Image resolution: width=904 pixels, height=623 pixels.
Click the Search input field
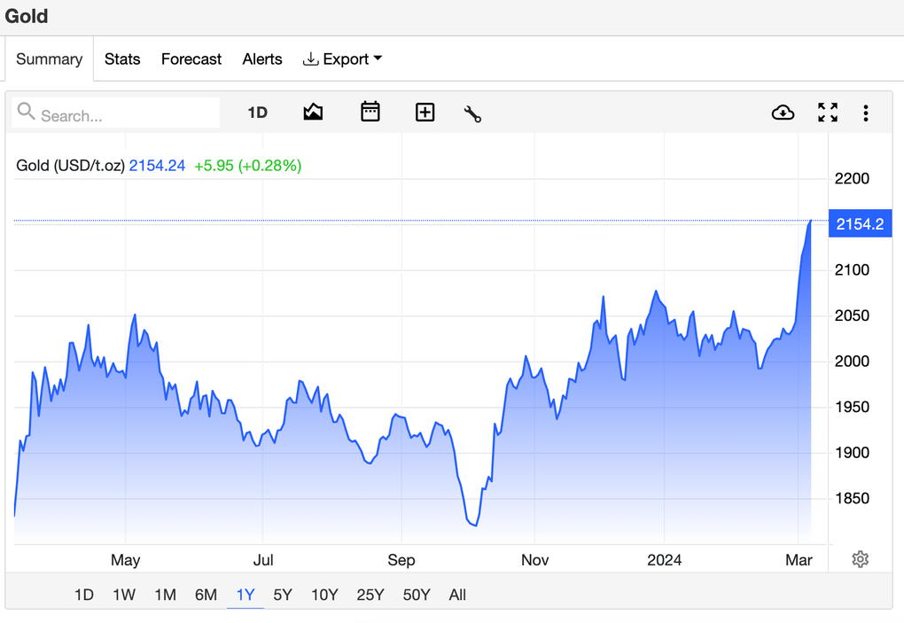(124, 115)
